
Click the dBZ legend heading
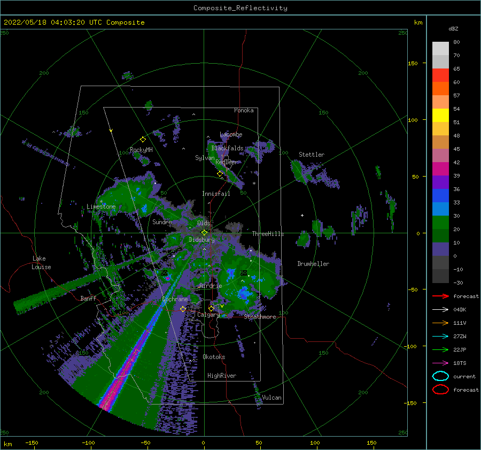[453, 28]
